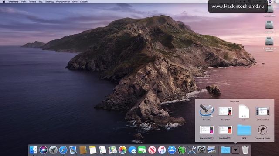Image resolution: width=279 pixels, height=156 pixels.
Task: Select the lowest hard drive desktop icon
Action: pos(269,42)
